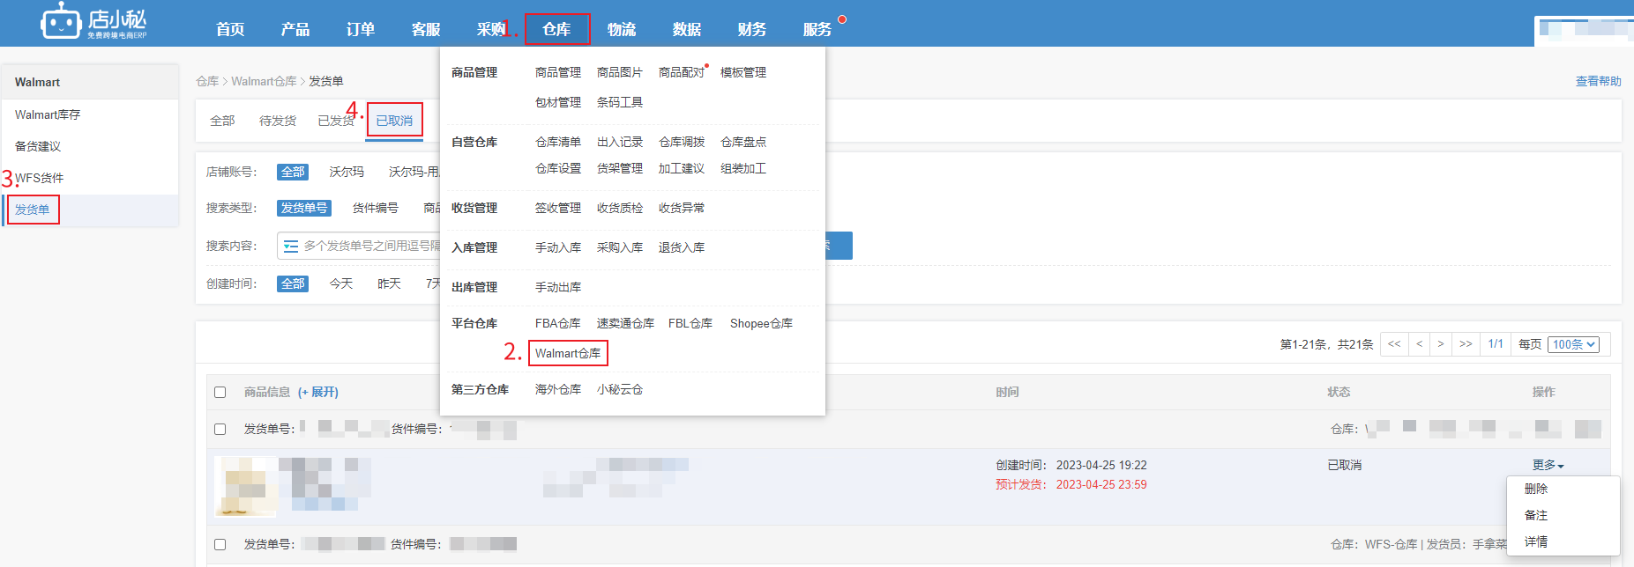Open the 财务 top menu
Image resolution: width=1634 pixels, height=567 pixels.
coord(752,29)
